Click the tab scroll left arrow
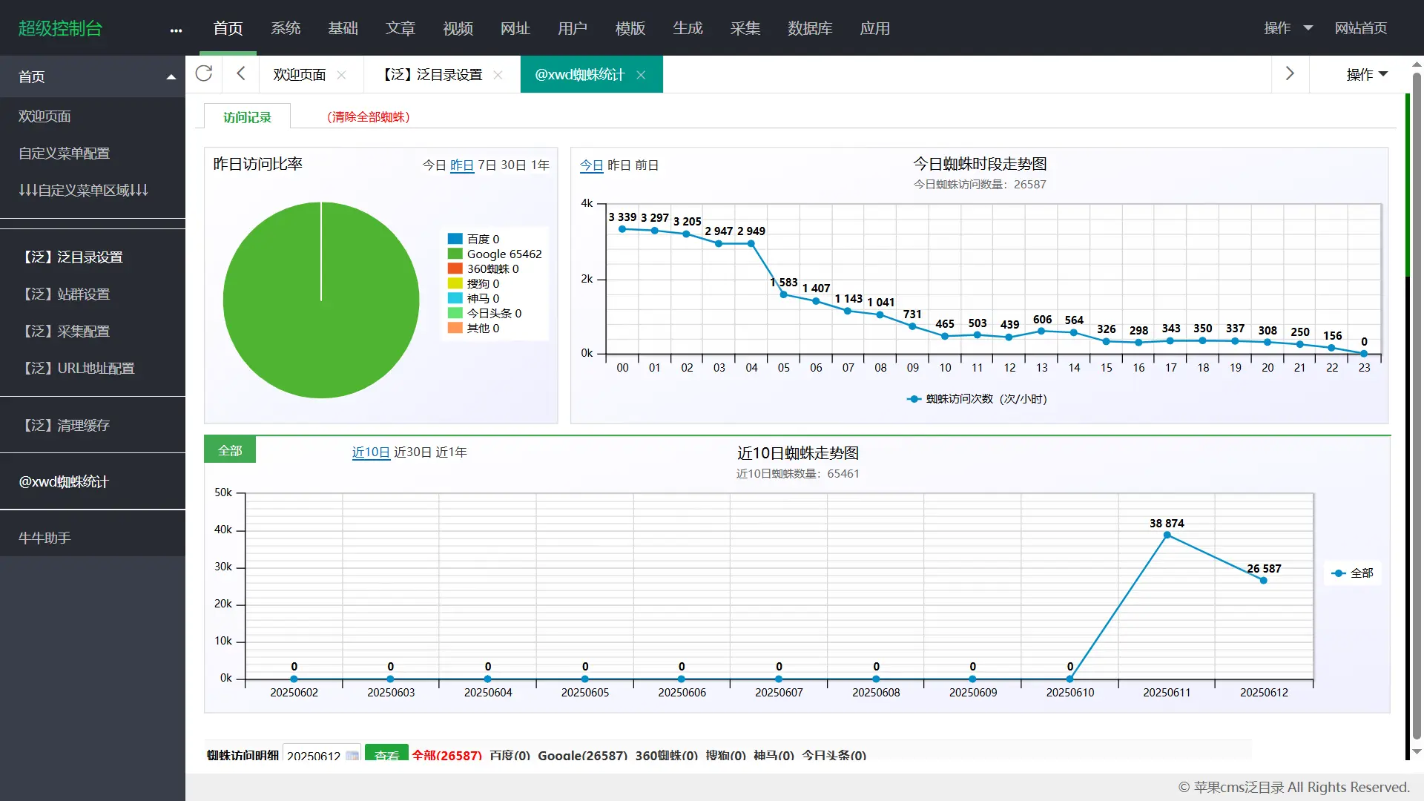 (x=241, y=73)
